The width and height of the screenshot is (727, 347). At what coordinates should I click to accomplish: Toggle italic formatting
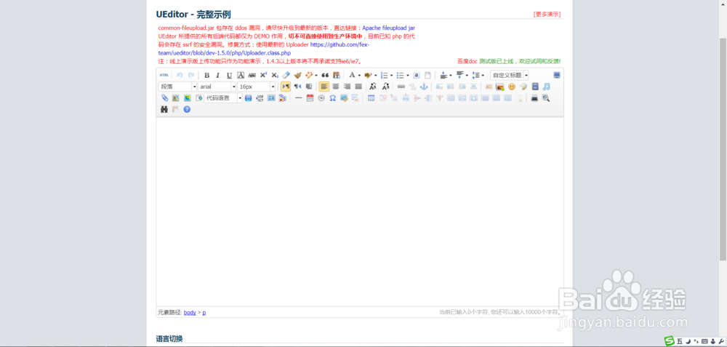218,75
